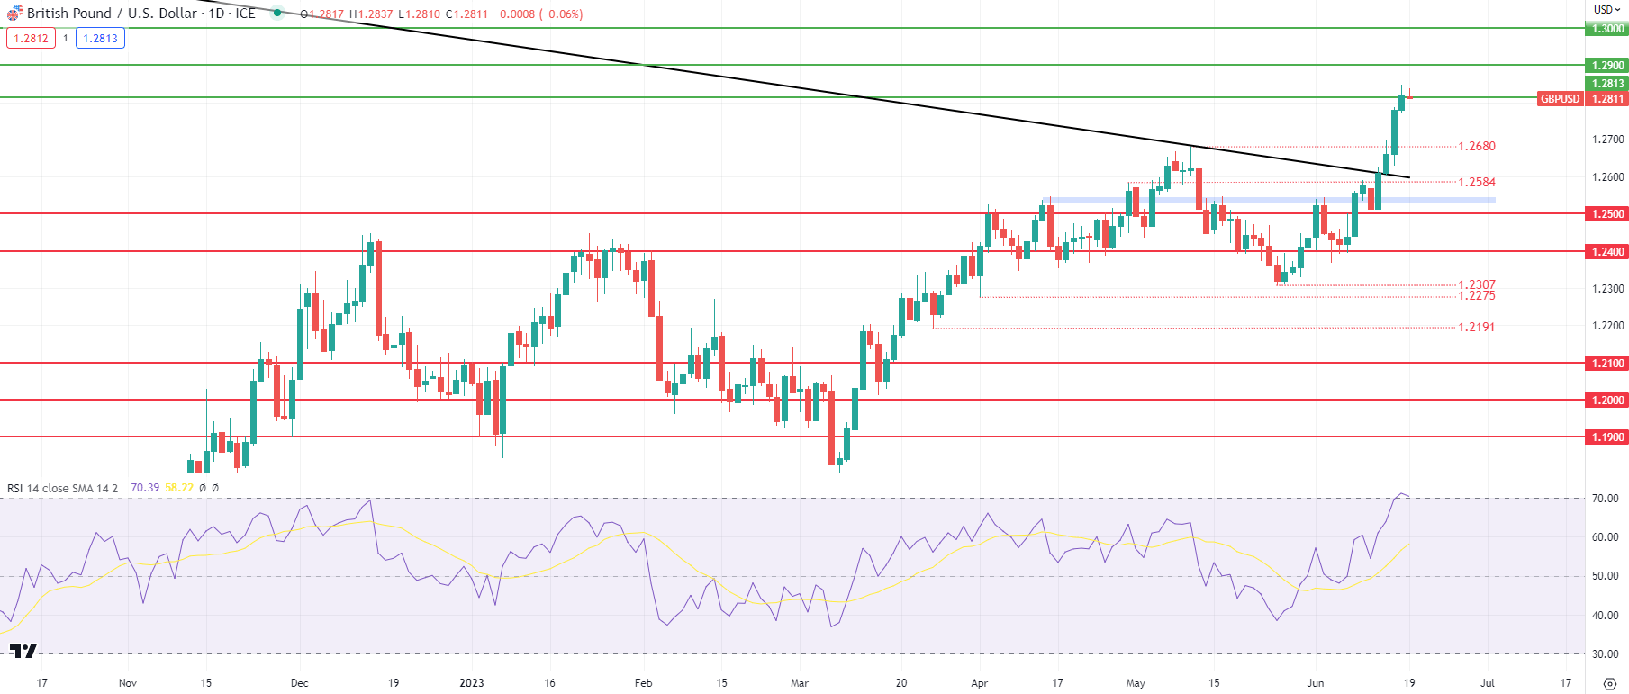
Task: Click the −0.0008 (−0.06%) change value
Action: (x=538, y=14)
